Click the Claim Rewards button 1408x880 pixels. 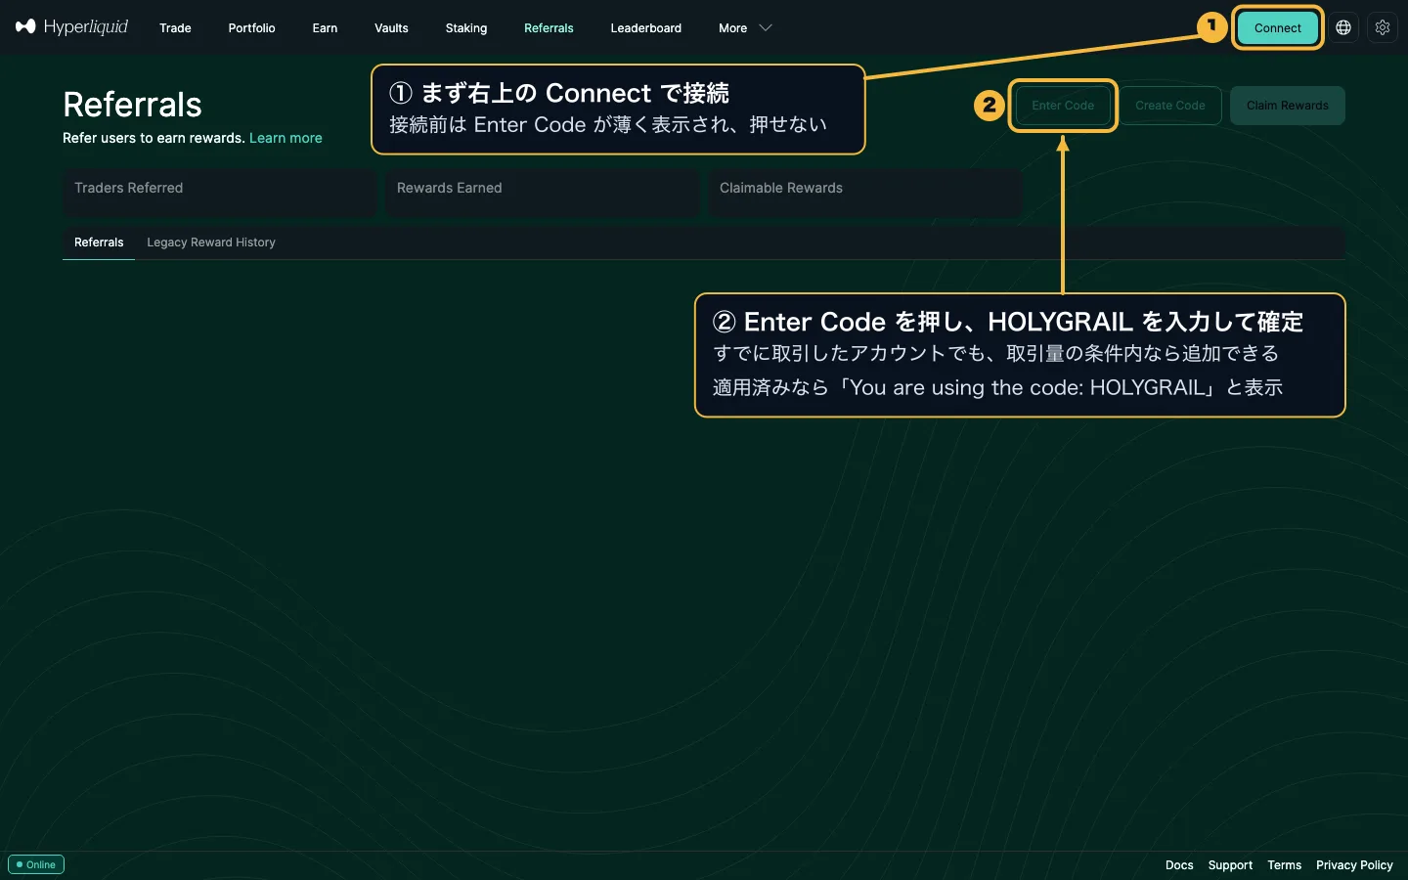(1287, 106)
